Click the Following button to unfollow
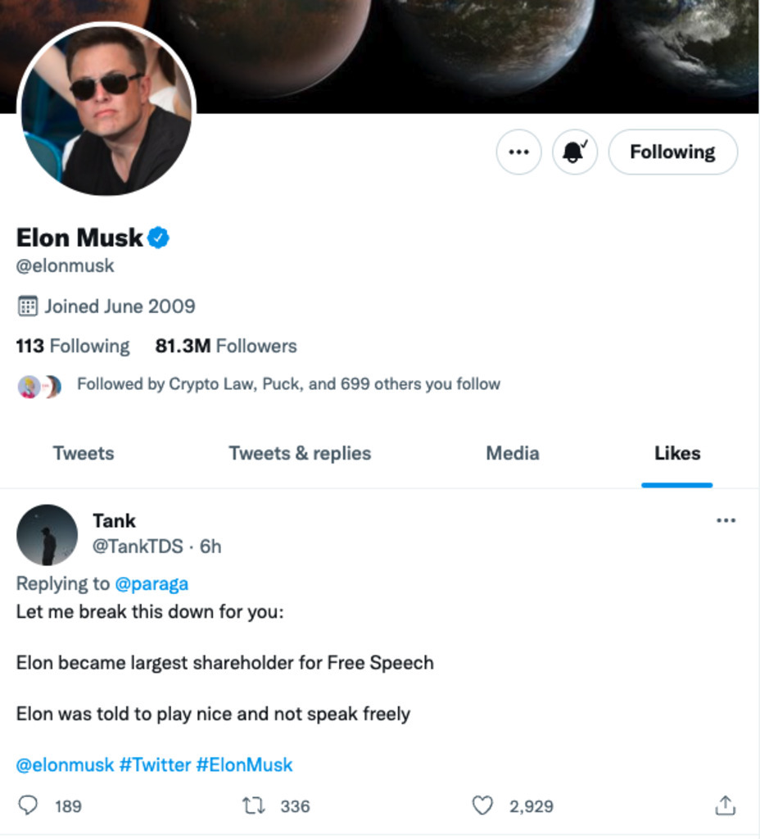The width and height of the screenshot is (760, 839). (673, 152)
